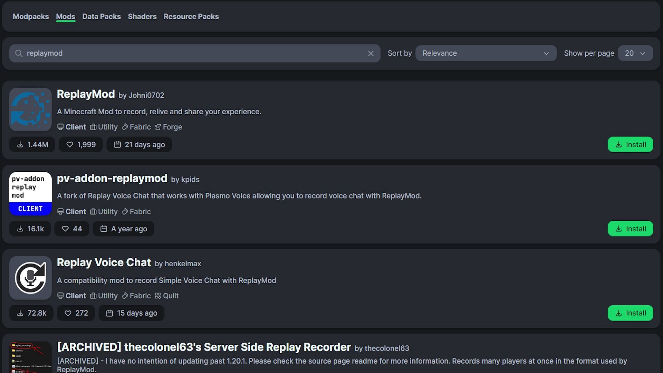The width and height of the screenshot is (663, 373).
Task: Open the Sort by Relevance dropdown
Action: coord(484,53)
